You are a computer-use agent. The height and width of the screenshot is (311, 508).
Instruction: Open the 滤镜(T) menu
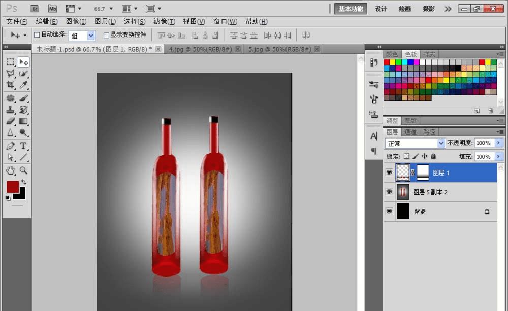pyautogui.click(x=165, y=21)
